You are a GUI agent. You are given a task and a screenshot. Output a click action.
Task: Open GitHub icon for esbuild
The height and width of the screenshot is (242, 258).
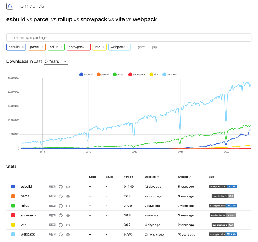pyautogui.click(x=60, y=187)
